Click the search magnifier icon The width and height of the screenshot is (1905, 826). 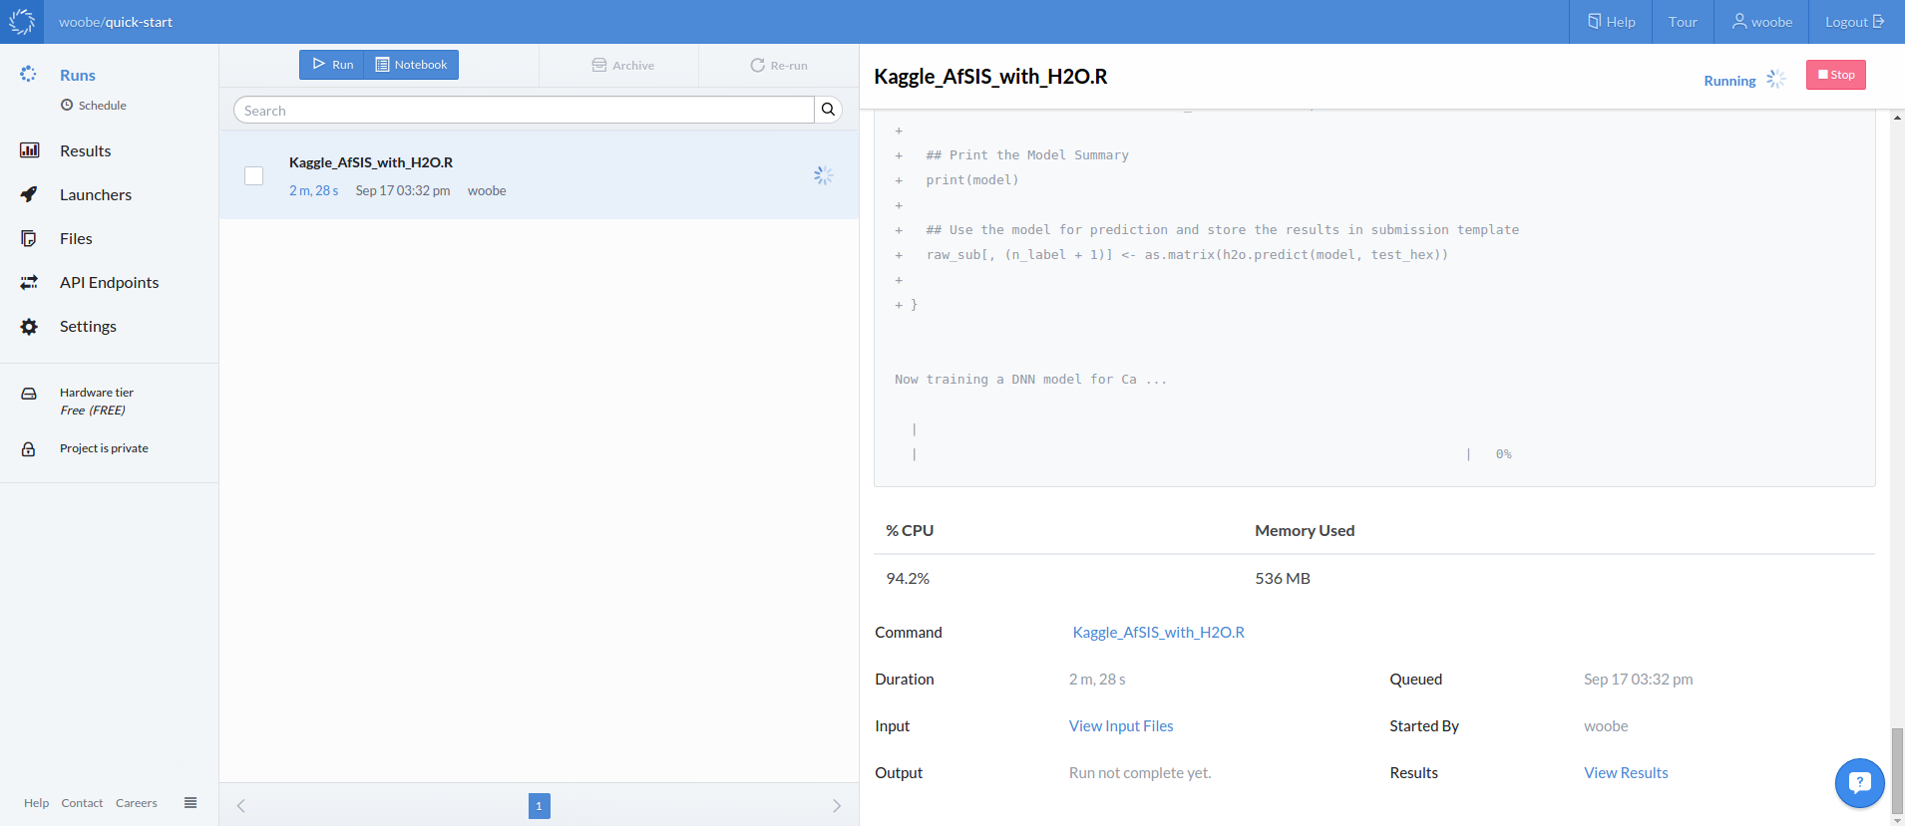tap(828, 110)
